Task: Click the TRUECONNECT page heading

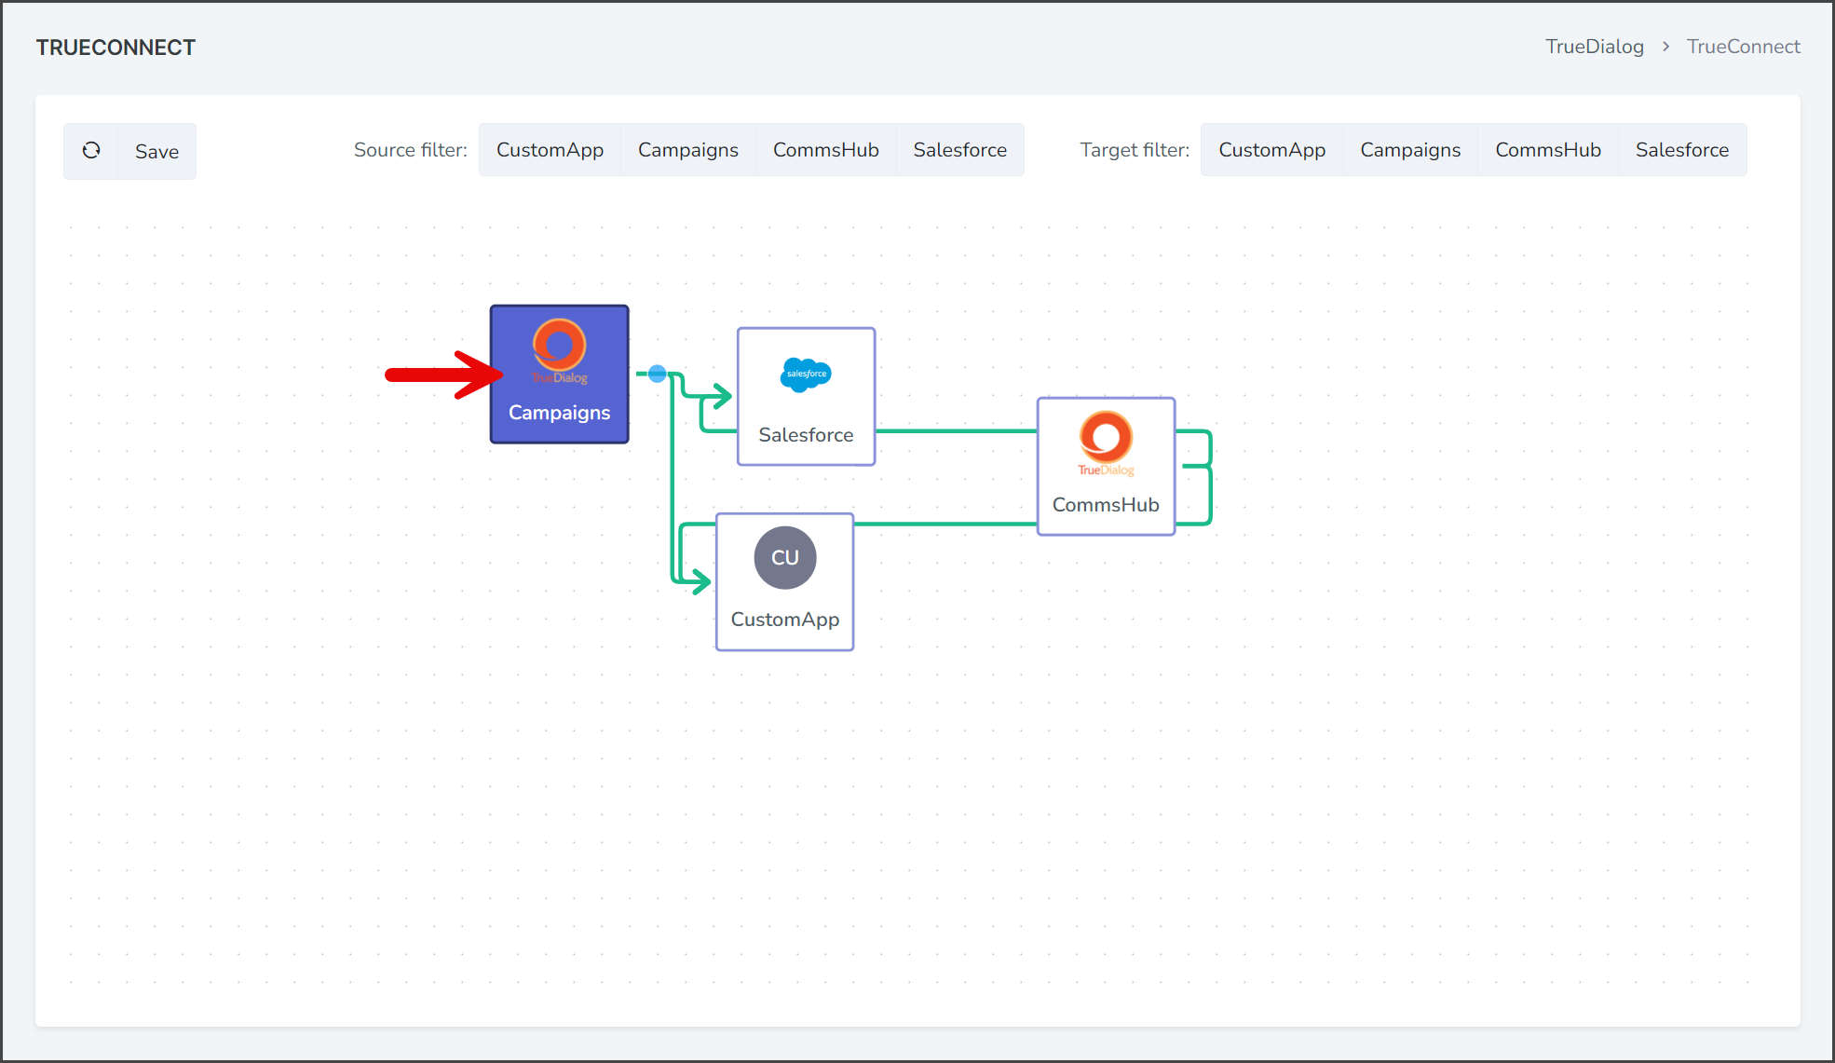Action: click(x=116, y=48)
